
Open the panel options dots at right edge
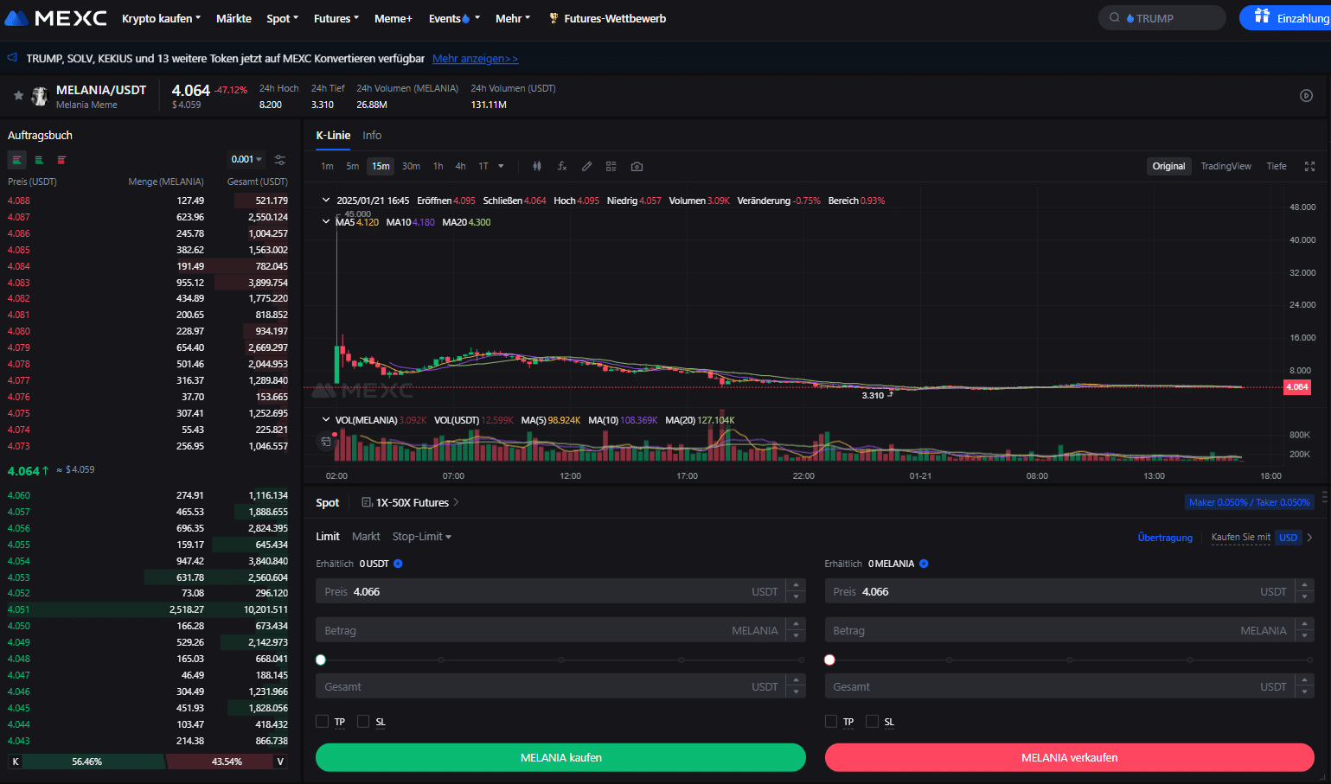(x=1324, y=497)
